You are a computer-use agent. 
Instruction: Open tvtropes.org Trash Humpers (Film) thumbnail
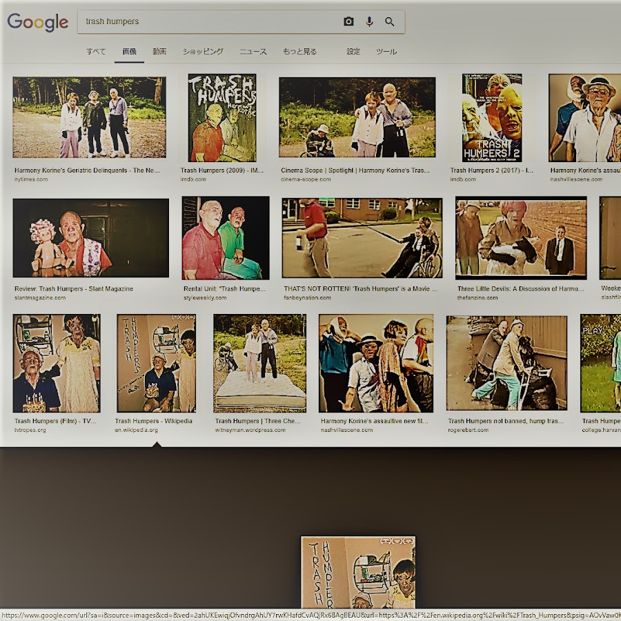[x=57, y=363]
